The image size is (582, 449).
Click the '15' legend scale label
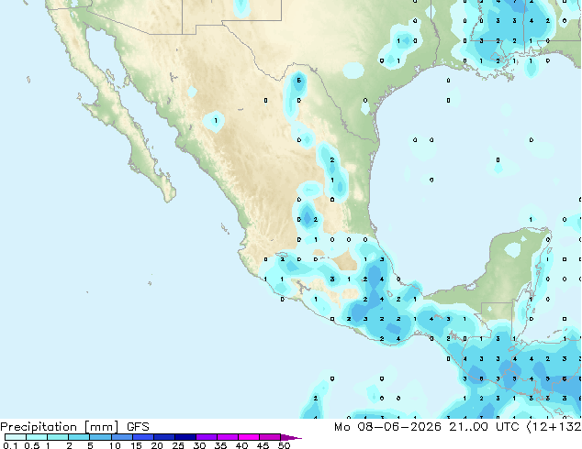(136, 445)
